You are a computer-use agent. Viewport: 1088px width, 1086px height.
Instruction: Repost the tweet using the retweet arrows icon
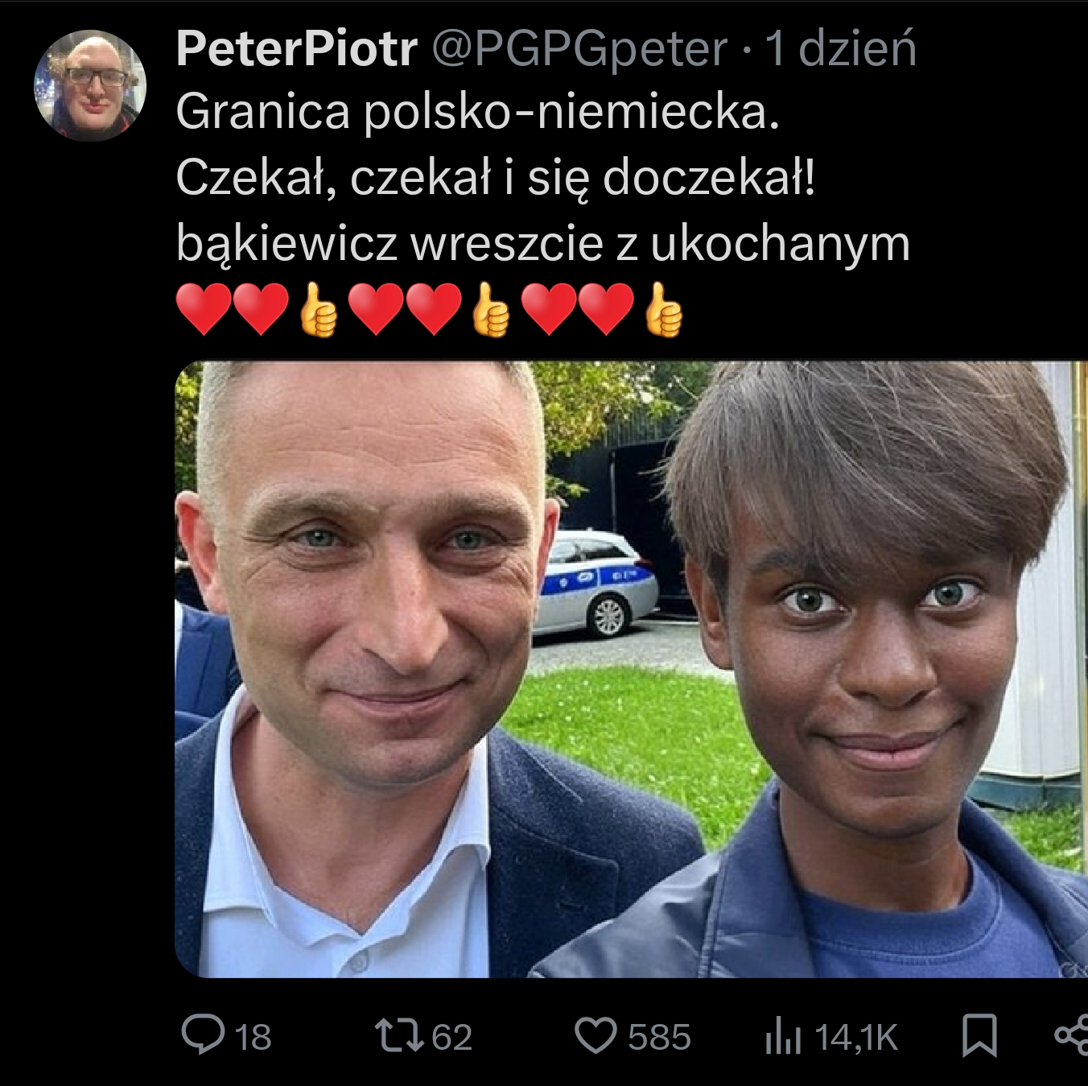coord(400,1036)
